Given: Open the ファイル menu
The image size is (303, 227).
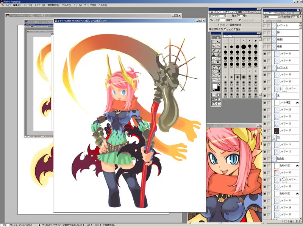Looking at the screenshot, I should click(6, 5).
